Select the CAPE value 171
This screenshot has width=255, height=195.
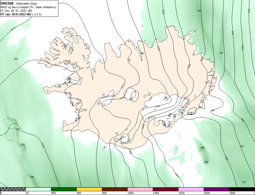pos(23,144)
